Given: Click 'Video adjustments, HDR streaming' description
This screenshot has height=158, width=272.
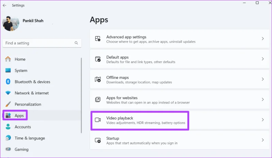Looking at the screenshot, I should [x=146, y=123].
